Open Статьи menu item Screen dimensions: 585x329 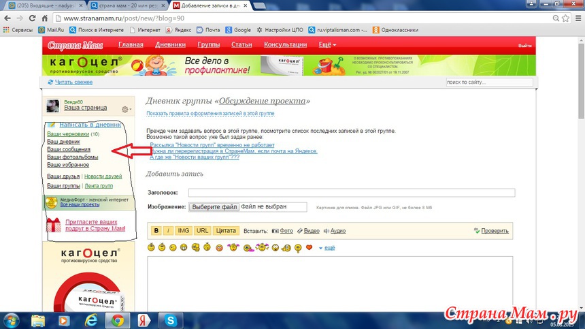coord(241,45)
